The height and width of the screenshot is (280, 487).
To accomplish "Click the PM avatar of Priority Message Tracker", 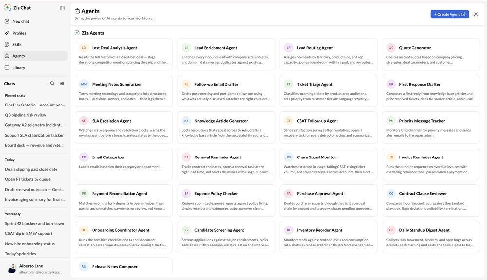I will [391, 121].
